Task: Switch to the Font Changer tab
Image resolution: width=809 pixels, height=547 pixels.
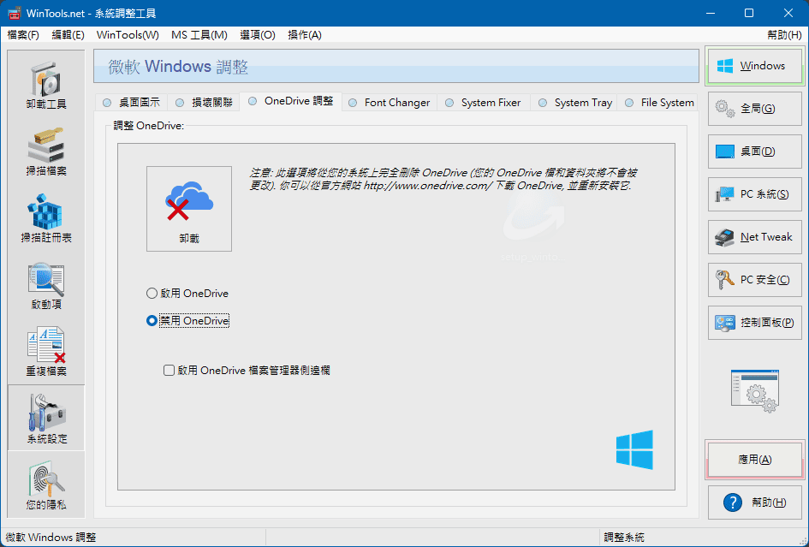Action: point(396,103)
